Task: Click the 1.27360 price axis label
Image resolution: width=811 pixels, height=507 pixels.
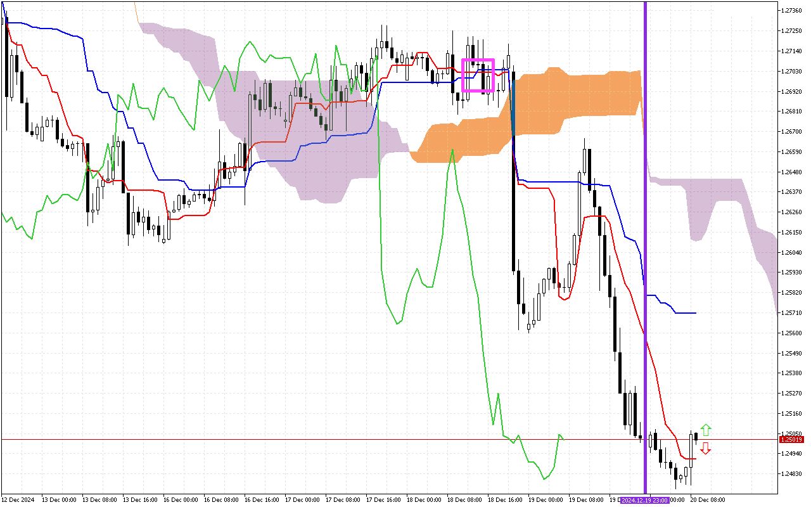Action: tap(792, 11)
